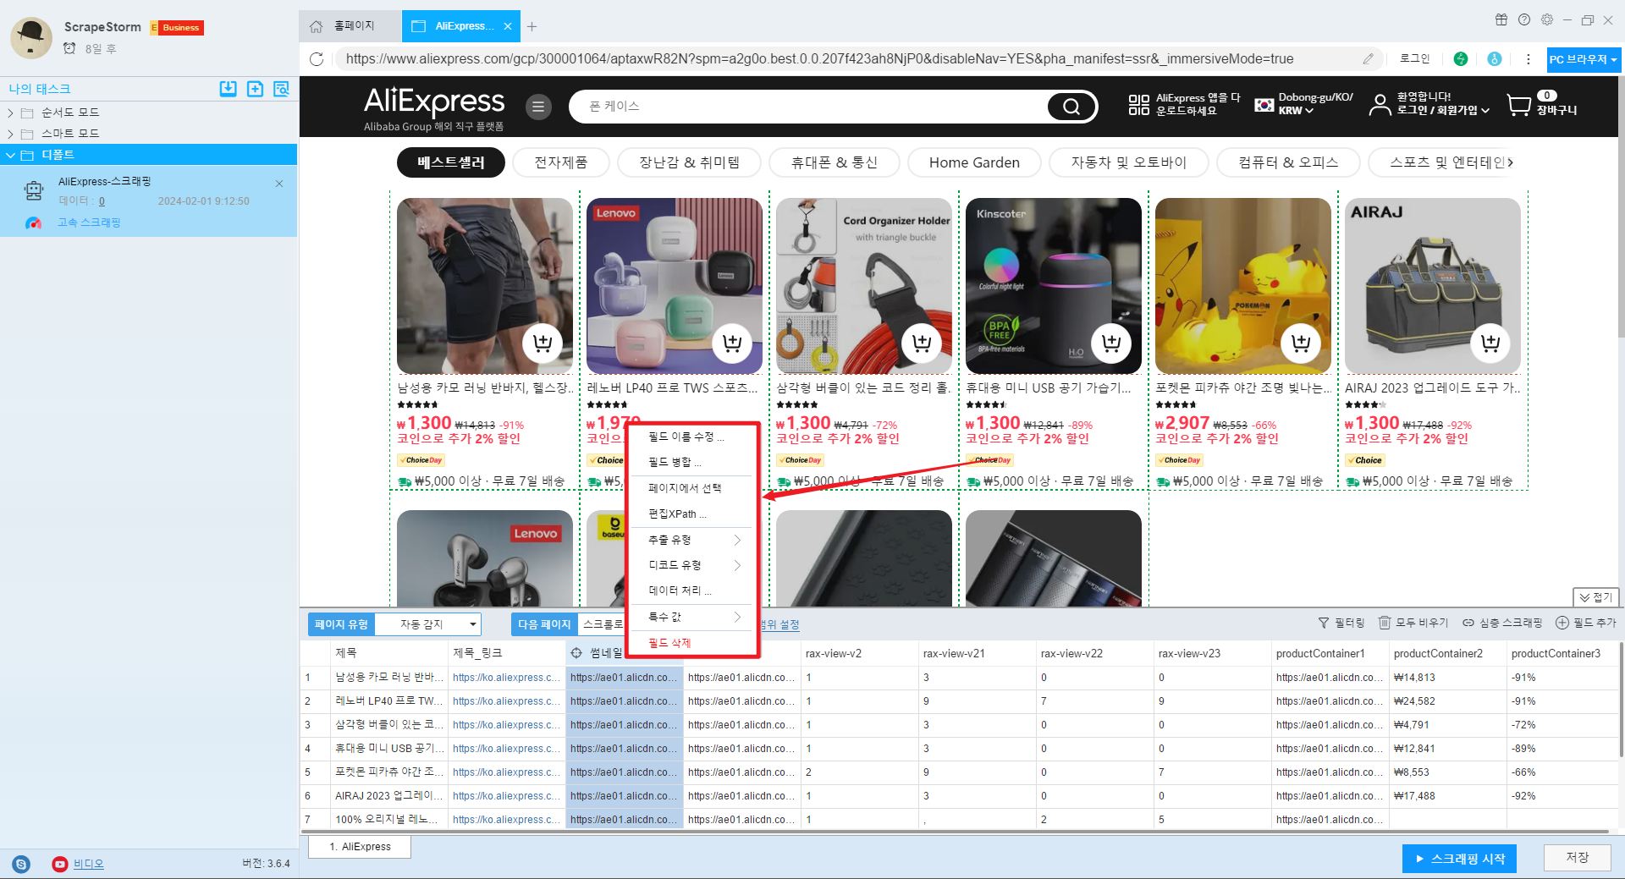Click the 심층 스크래핑 button

pos(1502,623)
